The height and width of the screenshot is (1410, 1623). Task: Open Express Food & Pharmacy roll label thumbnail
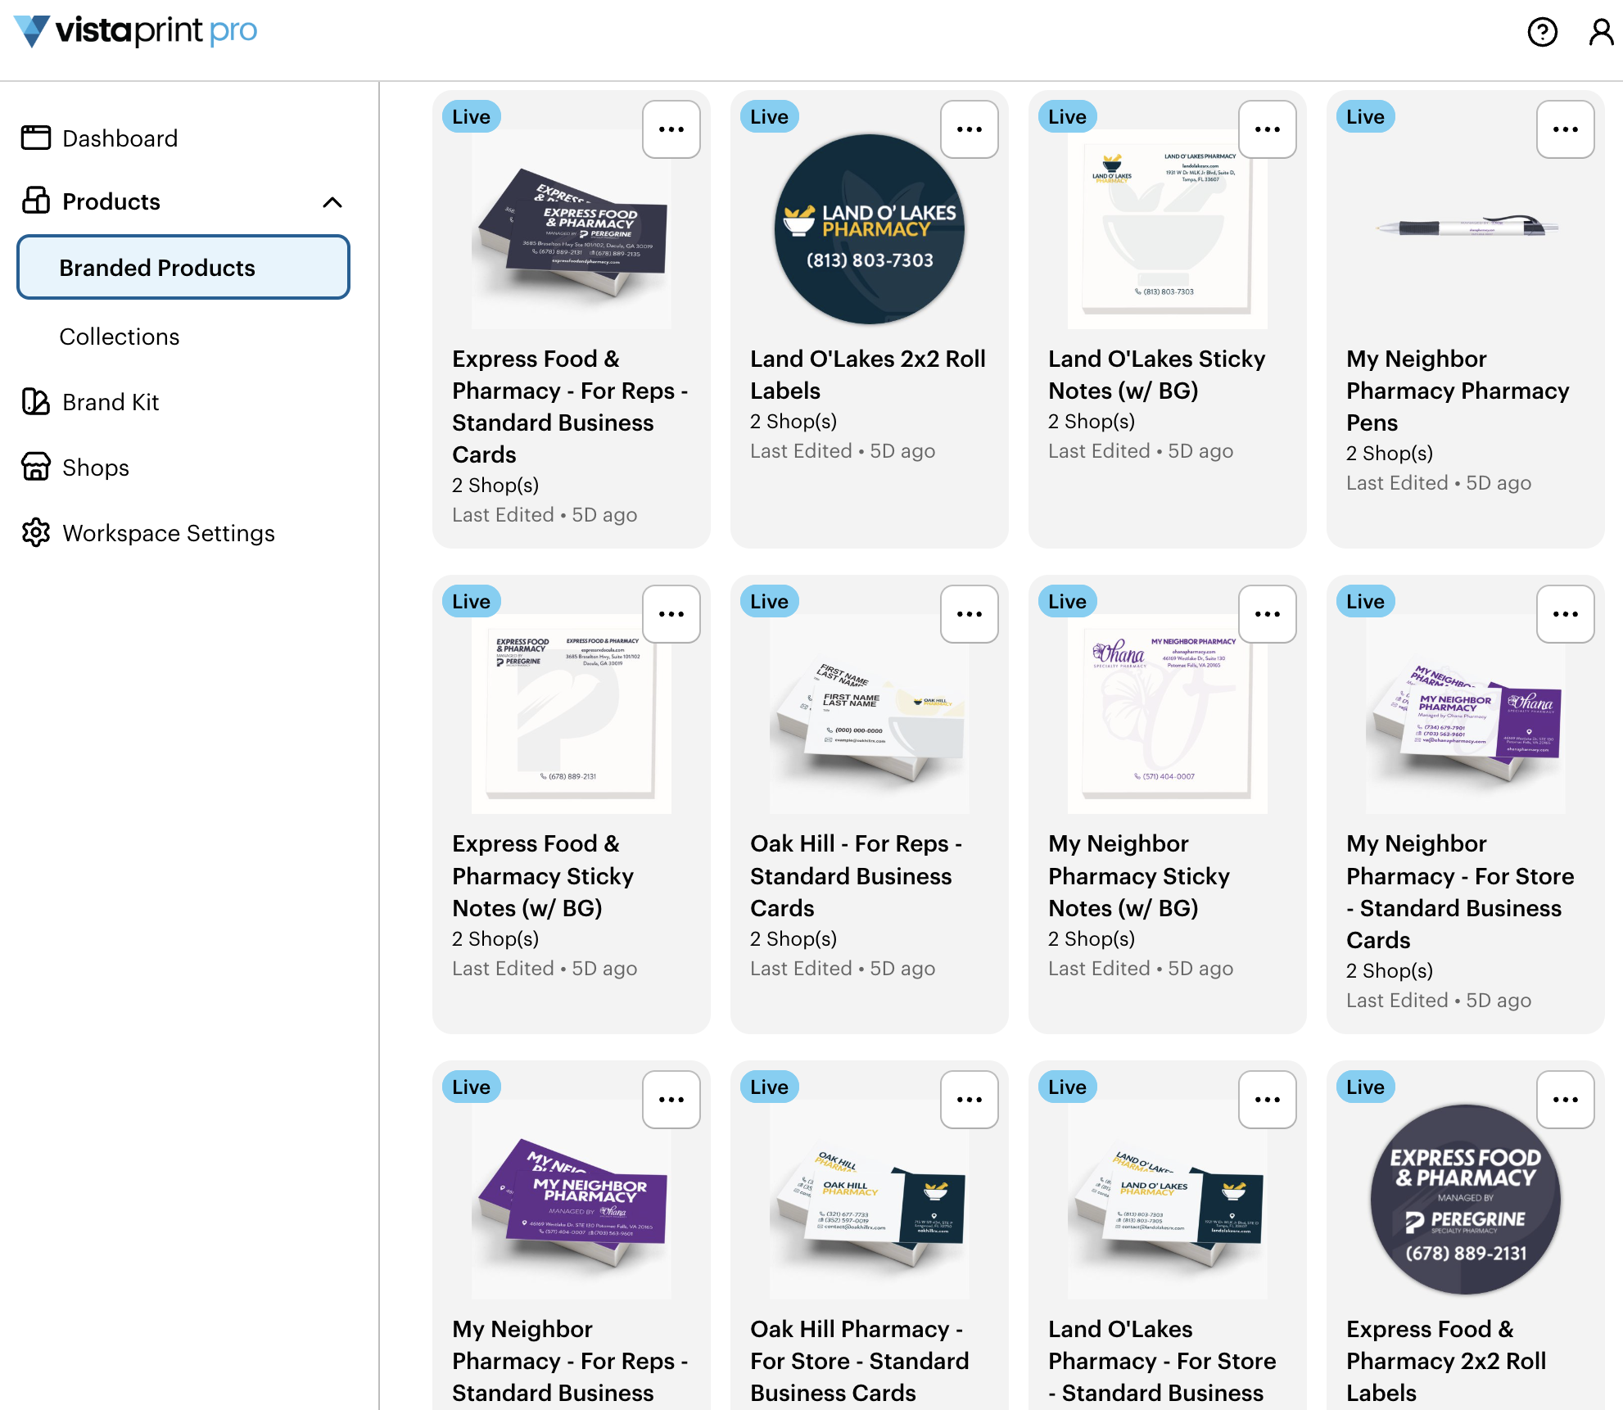coord(1466,1200)
